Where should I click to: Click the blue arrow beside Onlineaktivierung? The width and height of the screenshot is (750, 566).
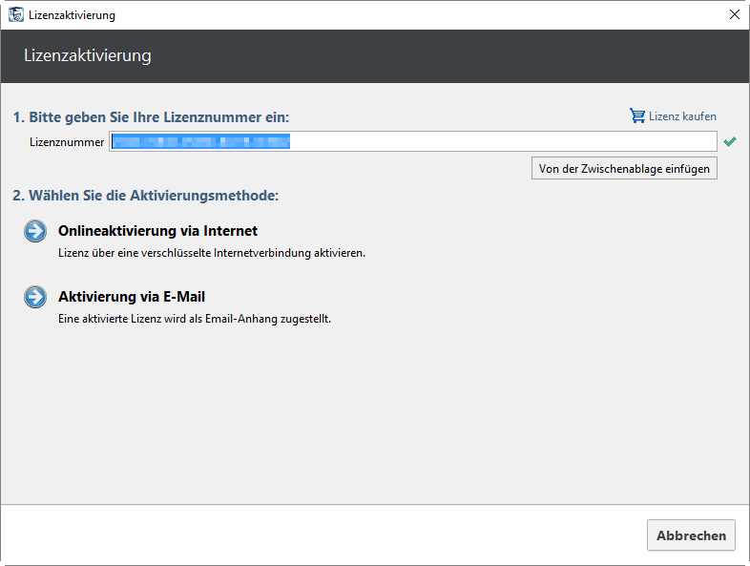click(x=35, y=232)
